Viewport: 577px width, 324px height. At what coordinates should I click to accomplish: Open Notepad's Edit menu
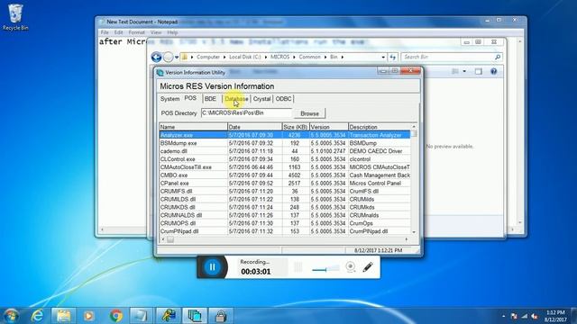pos(118,32)
